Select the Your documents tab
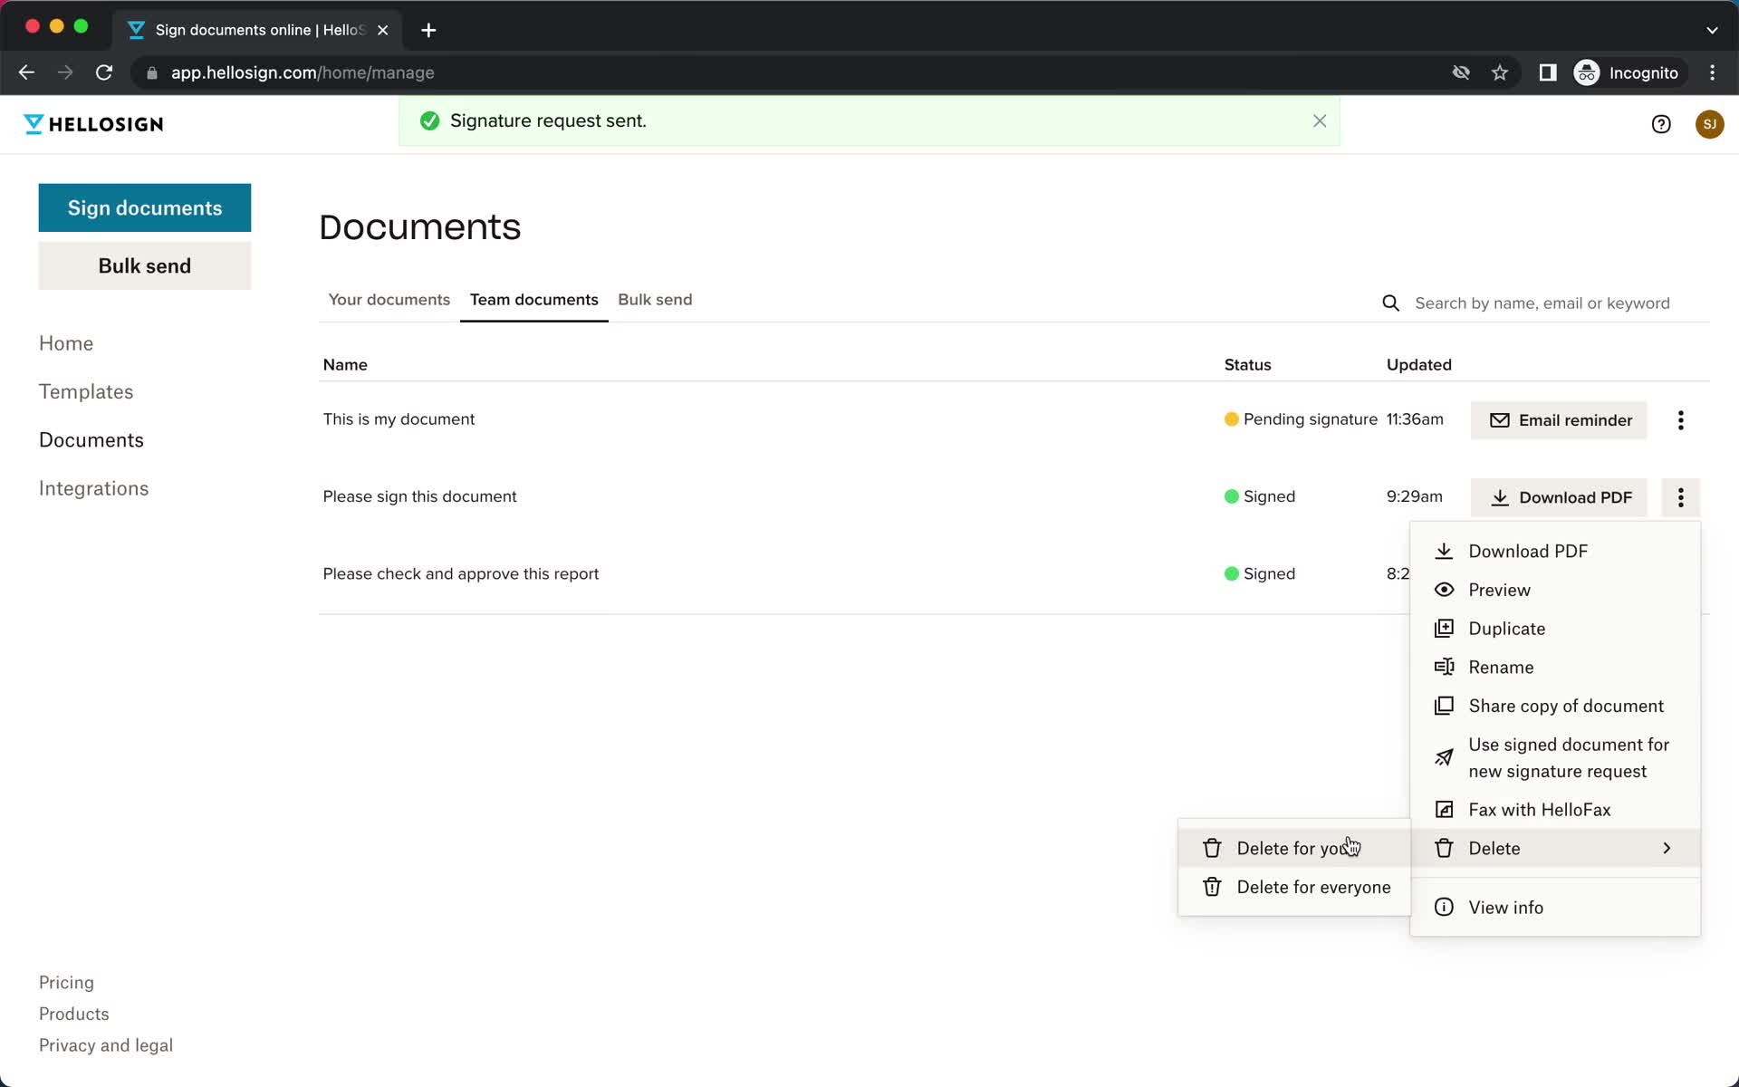The width and height of the screenshot is (1739, 1087). point(389,299)
